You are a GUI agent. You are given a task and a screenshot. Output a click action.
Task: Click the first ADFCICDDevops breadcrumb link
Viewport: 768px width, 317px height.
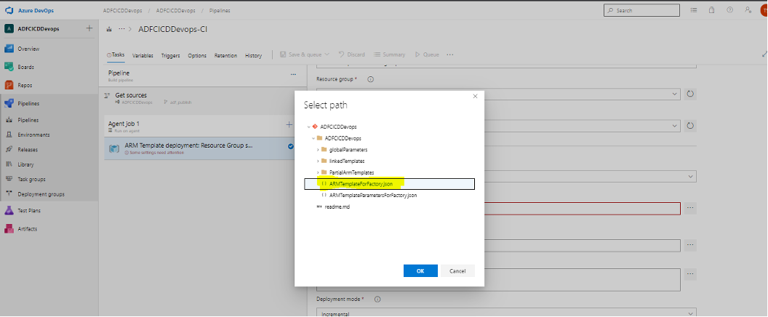[122, 10]
